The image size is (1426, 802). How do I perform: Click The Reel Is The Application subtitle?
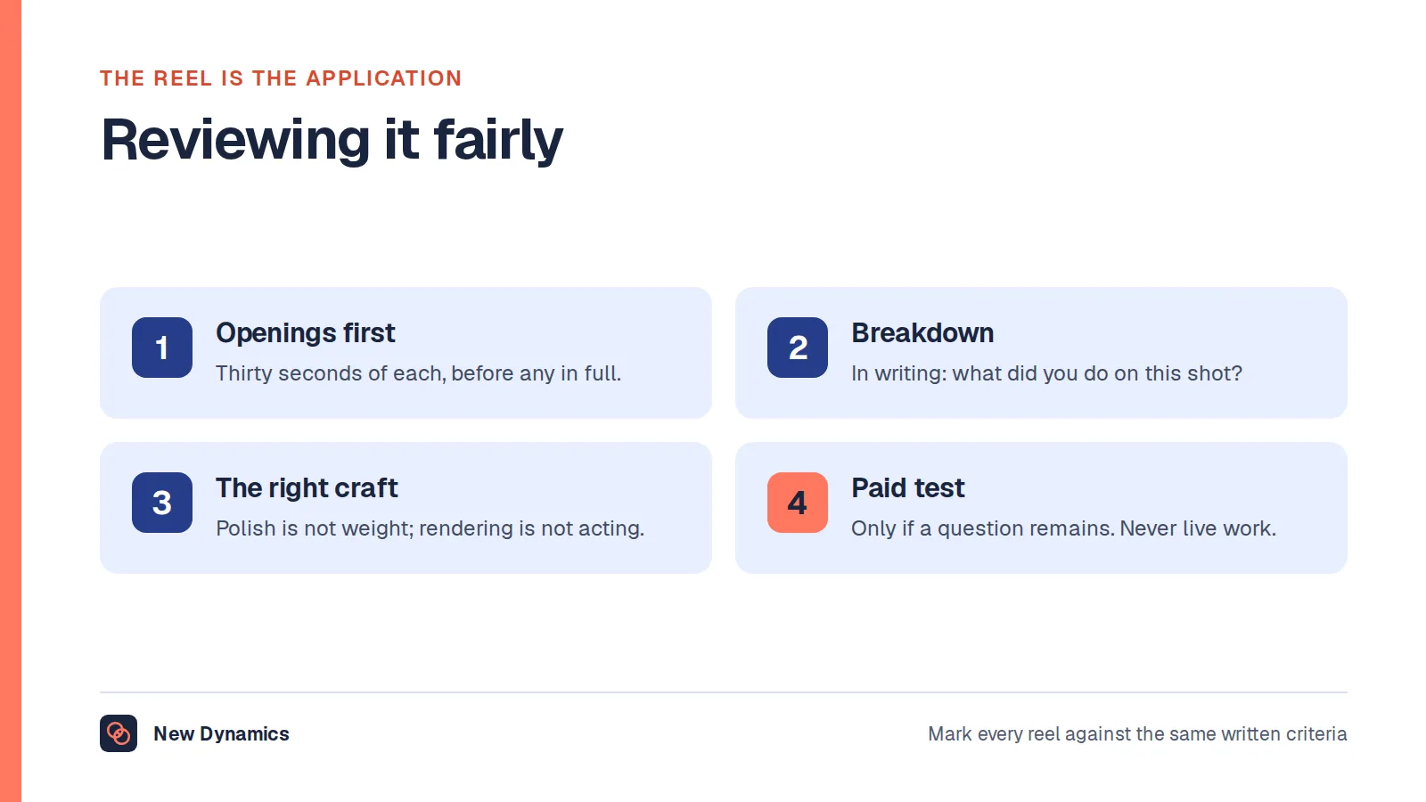coord(281,78)
